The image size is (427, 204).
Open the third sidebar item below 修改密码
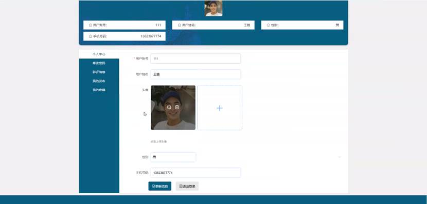pyautogui.click(x=99, y=72)
